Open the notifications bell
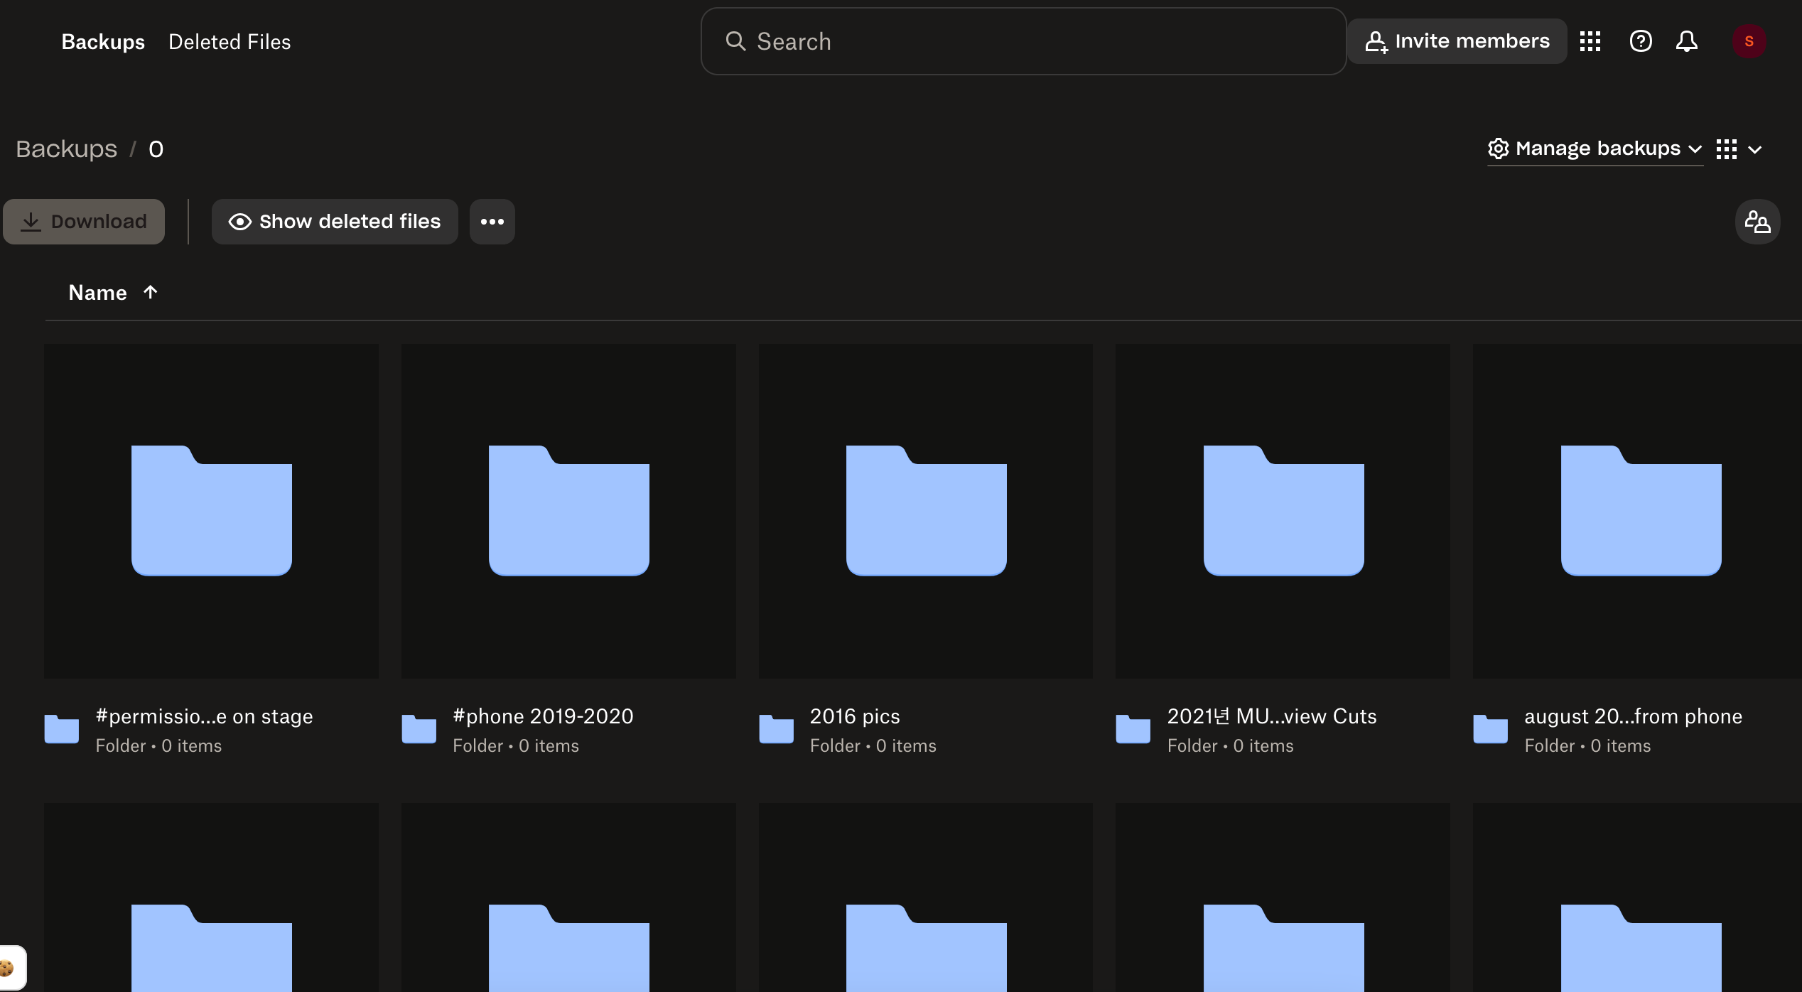This screenshot has width=1802, height=992. pos(1687,41)
